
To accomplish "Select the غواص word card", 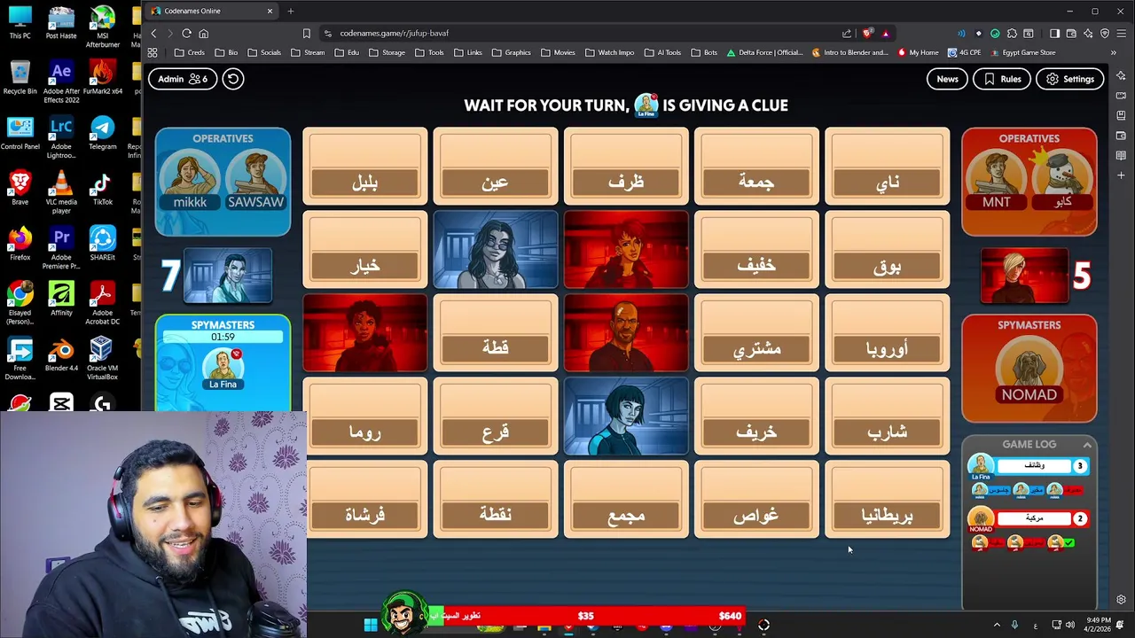I will [x=755, y=500].
